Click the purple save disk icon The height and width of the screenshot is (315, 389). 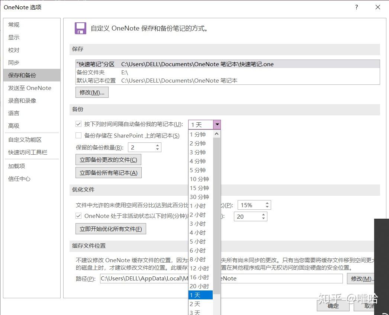pyautogui.click(x=80, y=28)
